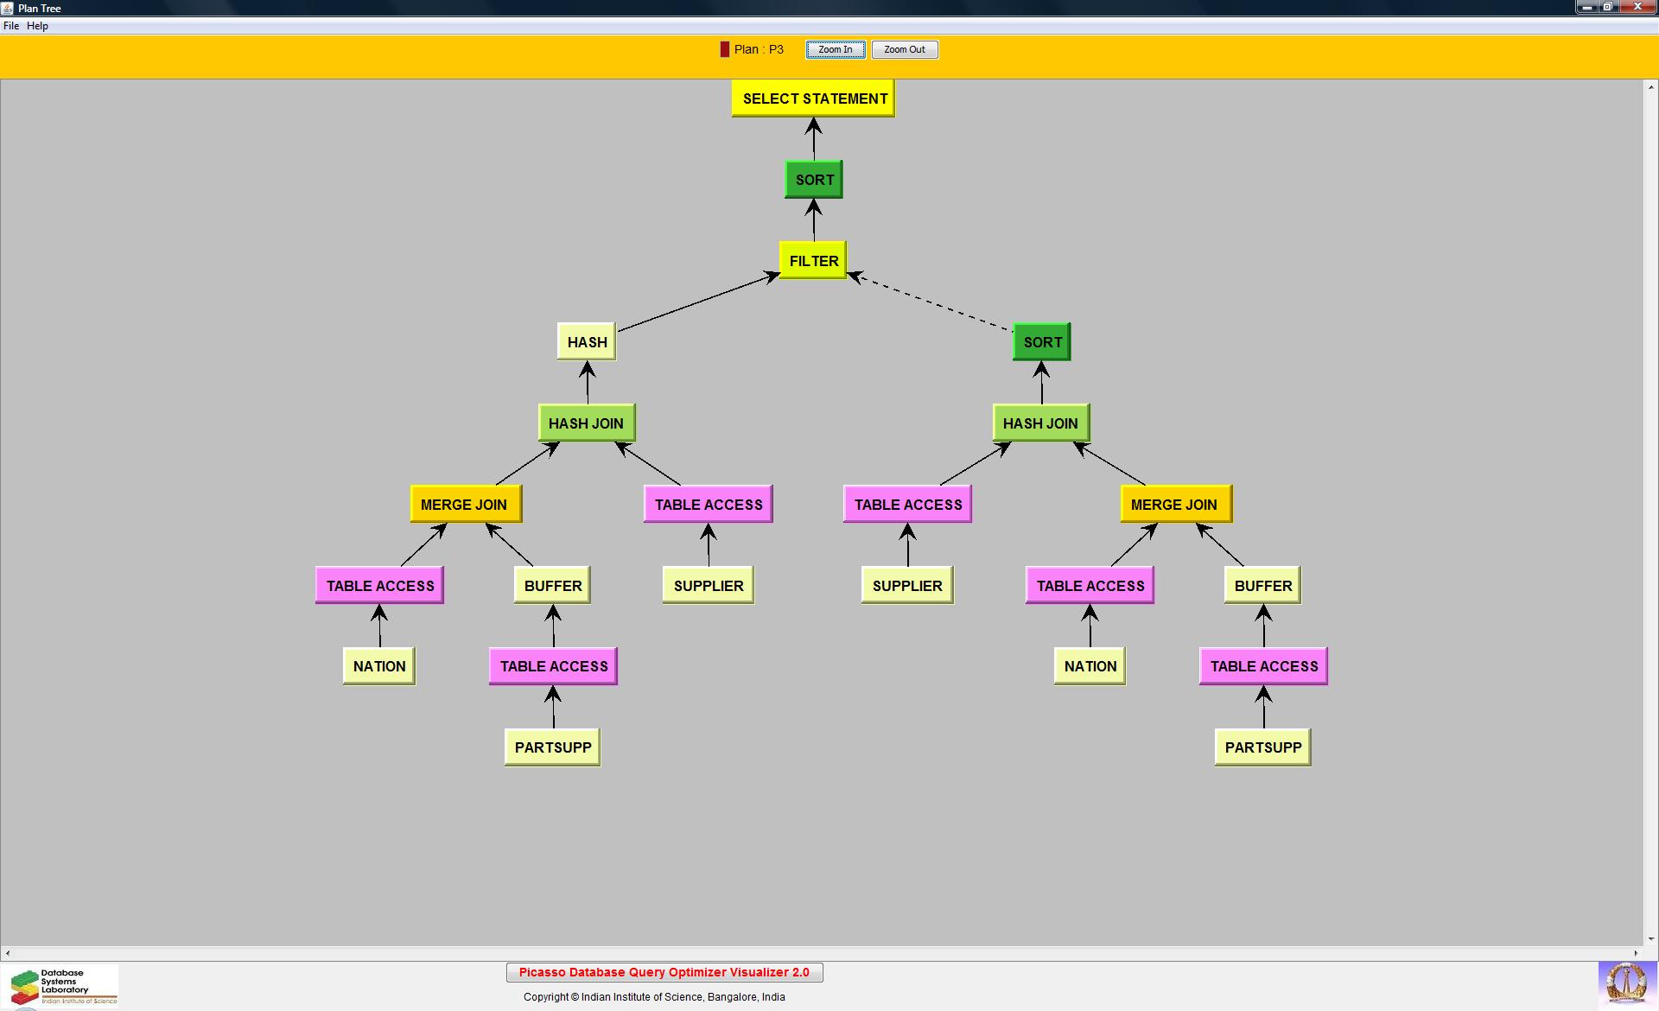Click the Zoom In button
The height and width of the screenshot is (1011, 1659).
[835, 50]
